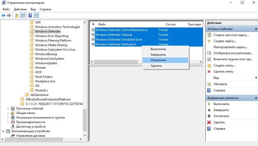Click the green play Выполнить icon
Viewport: 258px width, 146px height.
[209, 104]
